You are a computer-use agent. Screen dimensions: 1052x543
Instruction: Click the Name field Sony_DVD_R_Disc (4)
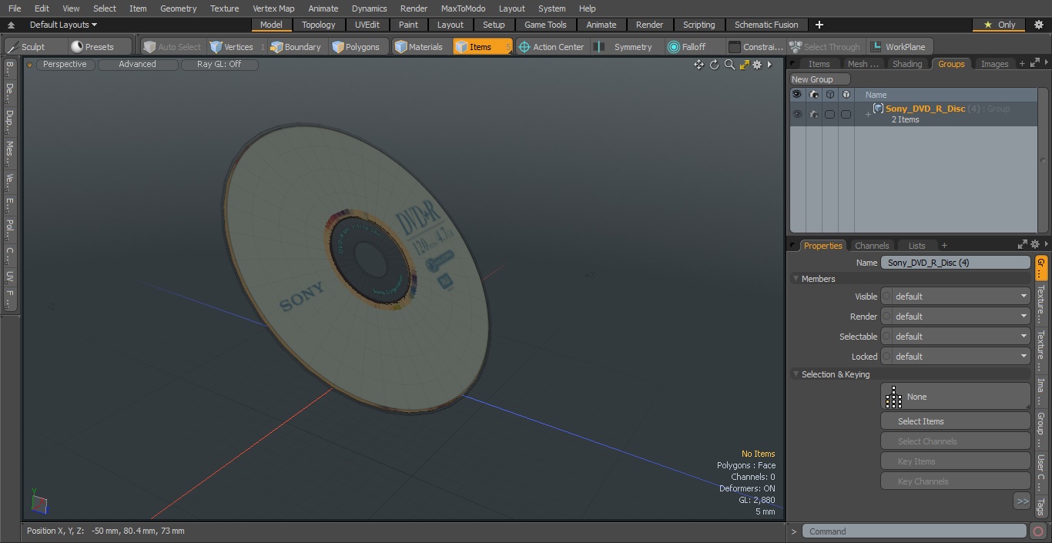pos(955,263)
